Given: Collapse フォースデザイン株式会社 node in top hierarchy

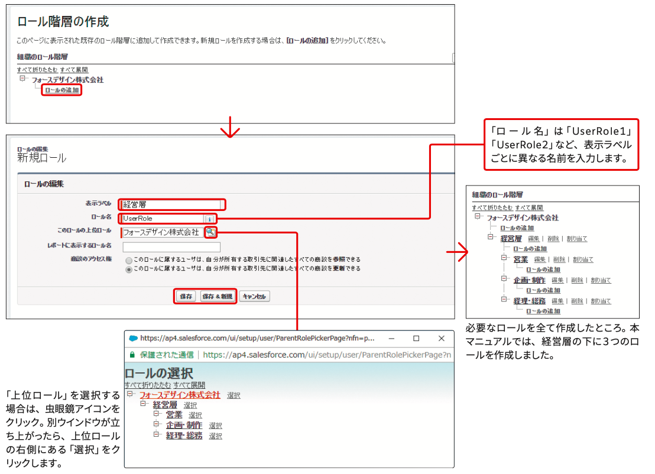Looking at the screenshot, I should (x=22, y=79).
